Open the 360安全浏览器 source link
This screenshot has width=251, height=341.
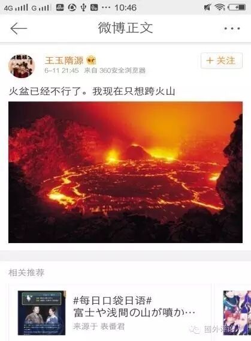tap(123, 70)
